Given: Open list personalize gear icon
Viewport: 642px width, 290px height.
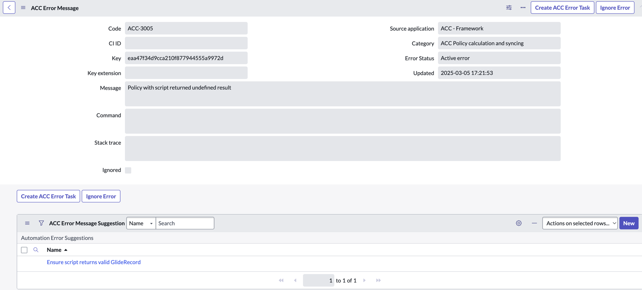Looking at the screenshot, I should [519, 223].
